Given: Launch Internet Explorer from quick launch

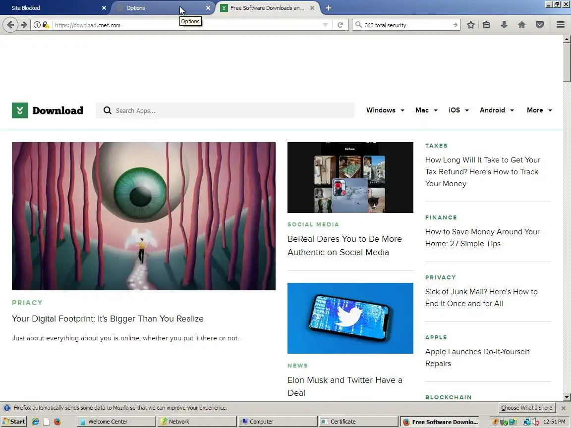Looking at the screenshot, I should (35, 422).
